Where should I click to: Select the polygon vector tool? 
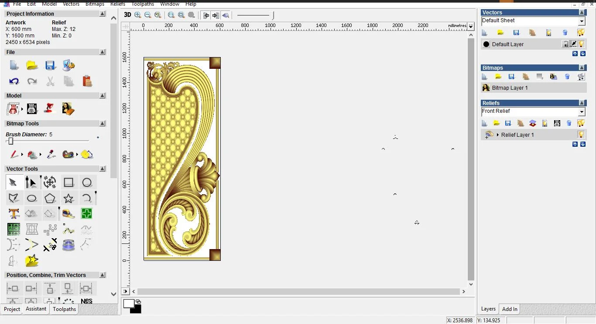click(50, 199)
